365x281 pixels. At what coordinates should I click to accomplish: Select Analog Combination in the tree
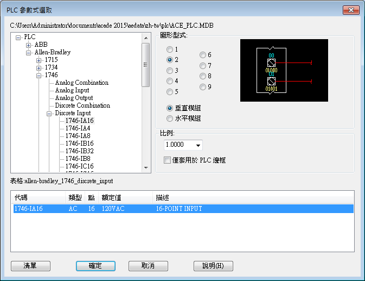point(82,83)
